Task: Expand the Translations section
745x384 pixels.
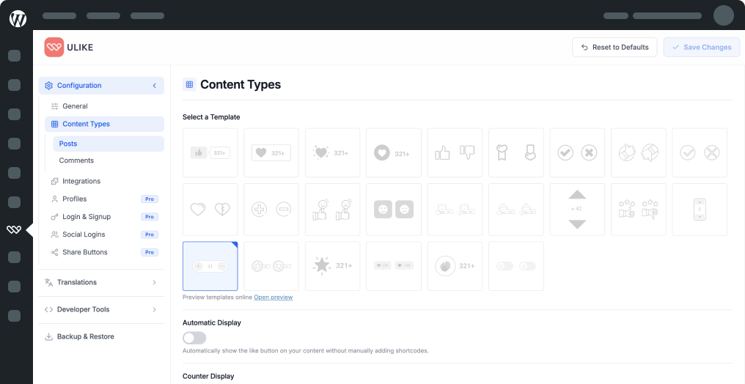Action: [101, 282]
